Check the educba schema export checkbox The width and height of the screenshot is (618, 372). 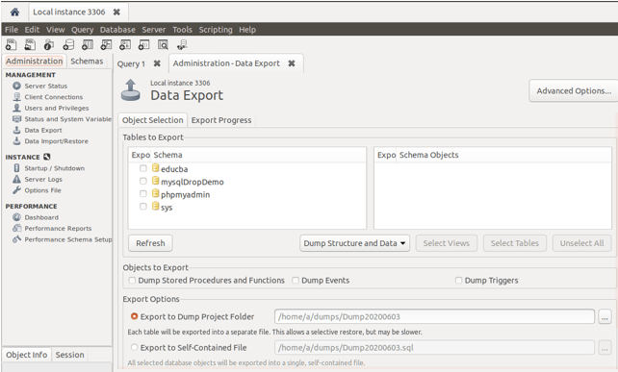tap(143, 168)
